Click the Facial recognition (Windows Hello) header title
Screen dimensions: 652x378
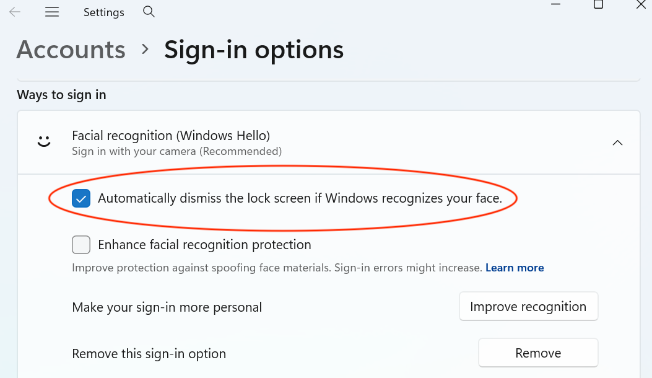(x=171, y=136)
